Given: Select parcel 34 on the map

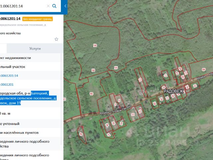Looking at the screenshot, I should point(121,123).
